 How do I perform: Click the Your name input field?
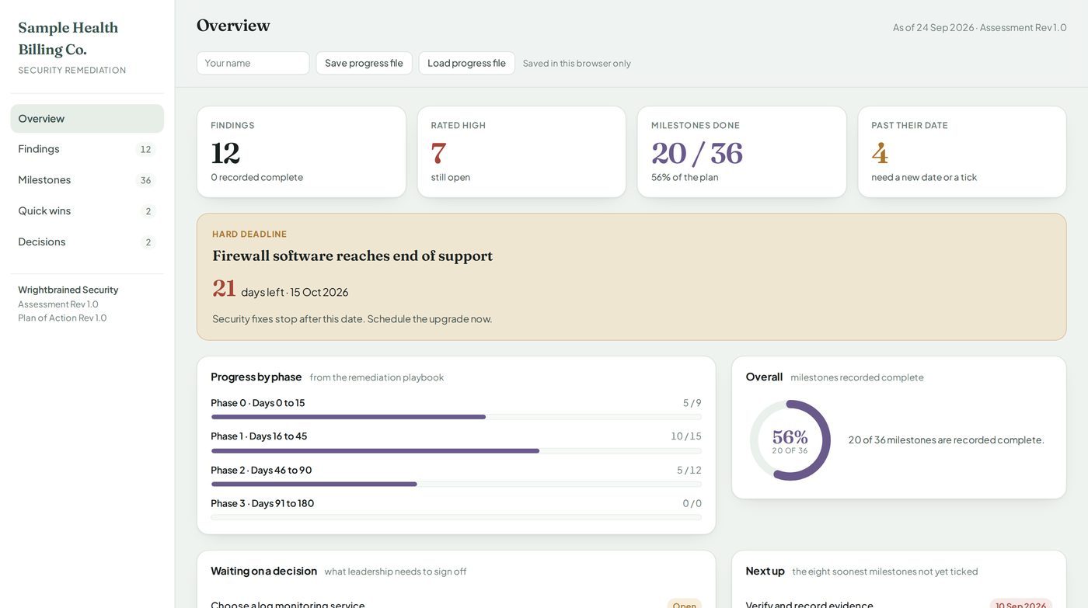[253, 63]
